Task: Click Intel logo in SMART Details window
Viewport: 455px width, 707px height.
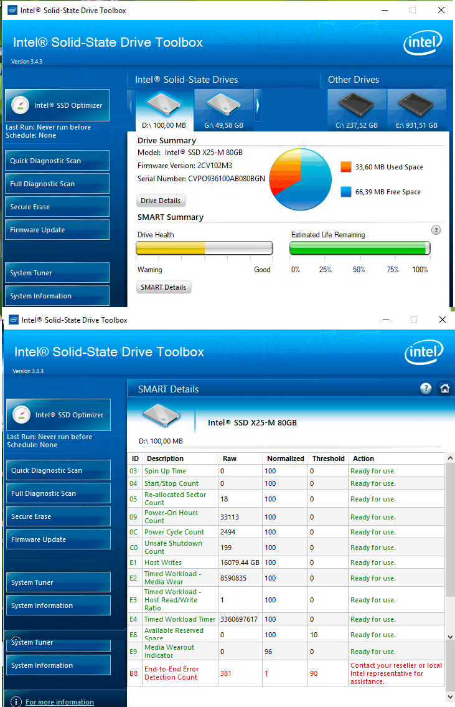Action: pos(424,352)
